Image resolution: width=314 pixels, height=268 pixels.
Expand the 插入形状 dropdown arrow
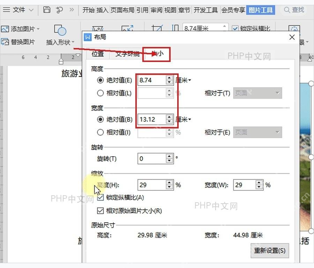click(73, 42)
